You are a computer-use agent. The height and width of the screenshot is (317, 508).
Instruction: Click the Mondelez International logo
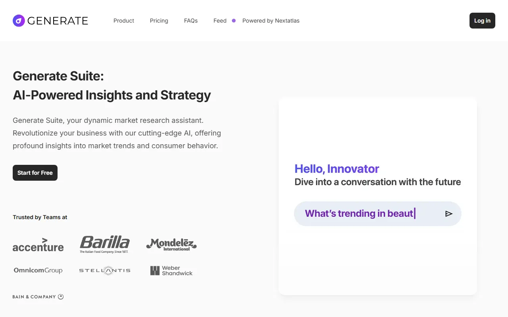tap(171, 244)
